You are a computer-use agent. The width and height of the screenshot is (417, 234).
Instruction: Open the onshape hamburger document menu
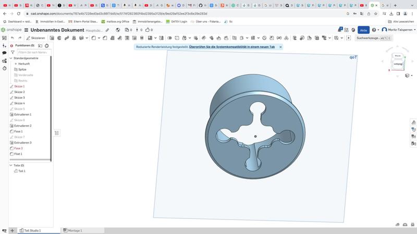(26, 30)
